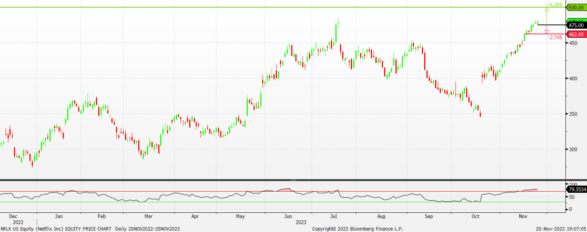The height and width of the screenshot is (232, 587).
Task: Click the Jan month label
Action: 59,217
